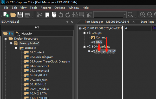Viewport: 156px width, 99px height.
Task: Open the 08.USB-HUB page
Action: click(x=38, y=84)
